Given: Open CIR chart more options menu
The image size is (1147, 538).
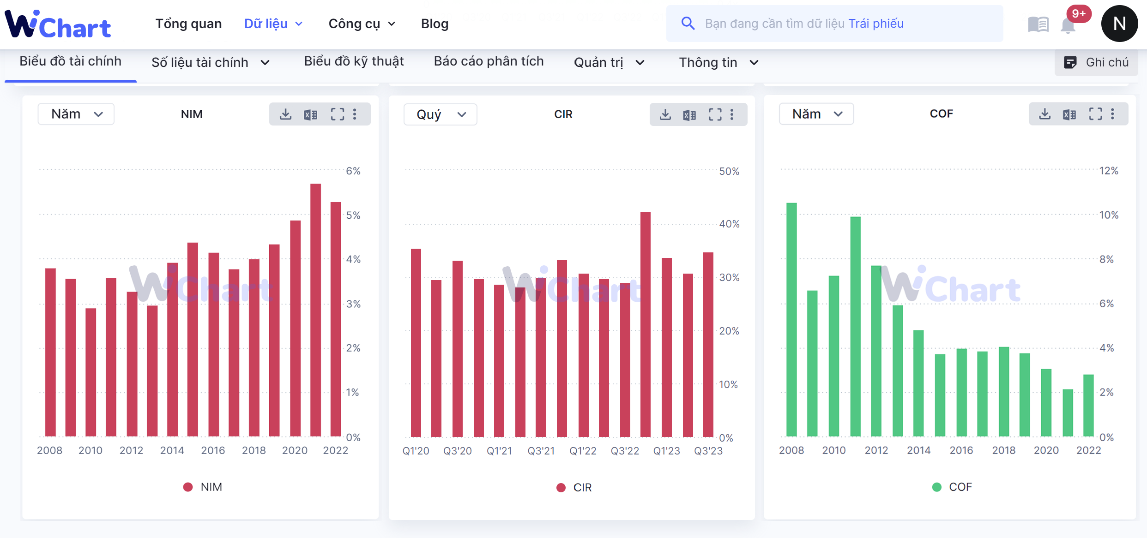Looking at the screenshot, I should pos(732,114).
